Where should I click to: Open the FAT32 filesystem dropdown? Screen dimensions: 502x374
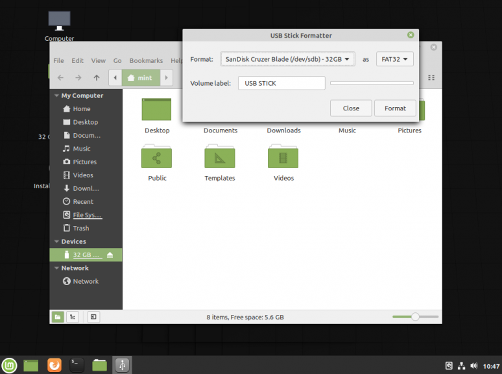point(394,59)
